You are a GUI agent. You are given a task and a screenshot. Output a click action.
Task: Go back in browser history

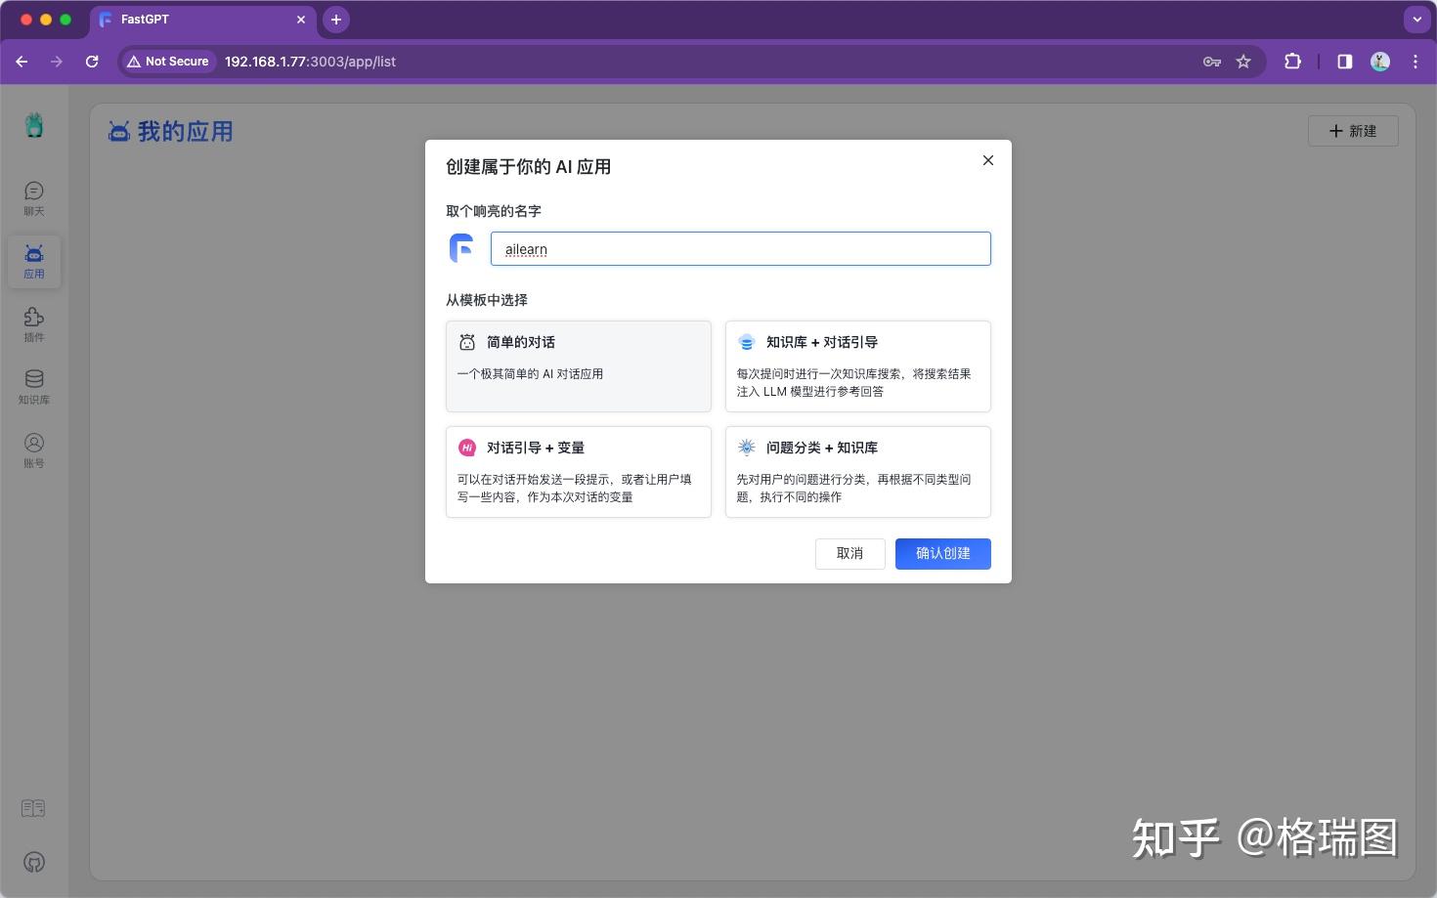point(22,61)
